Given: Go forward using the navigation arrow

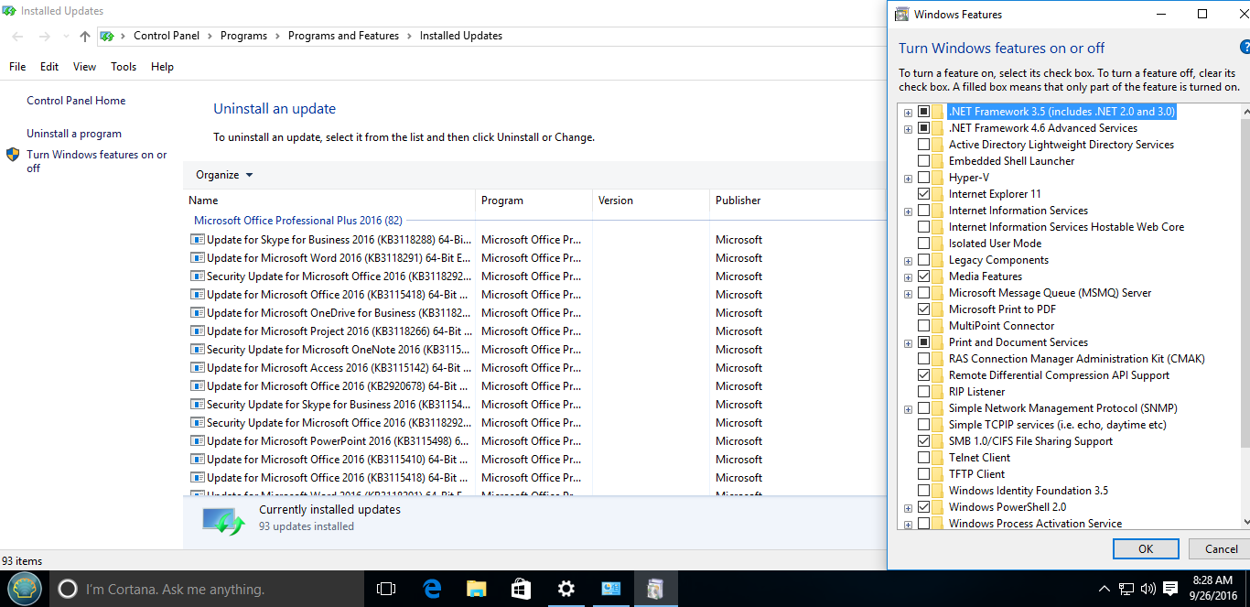Looking at the screenshot, I should point(45,37).
